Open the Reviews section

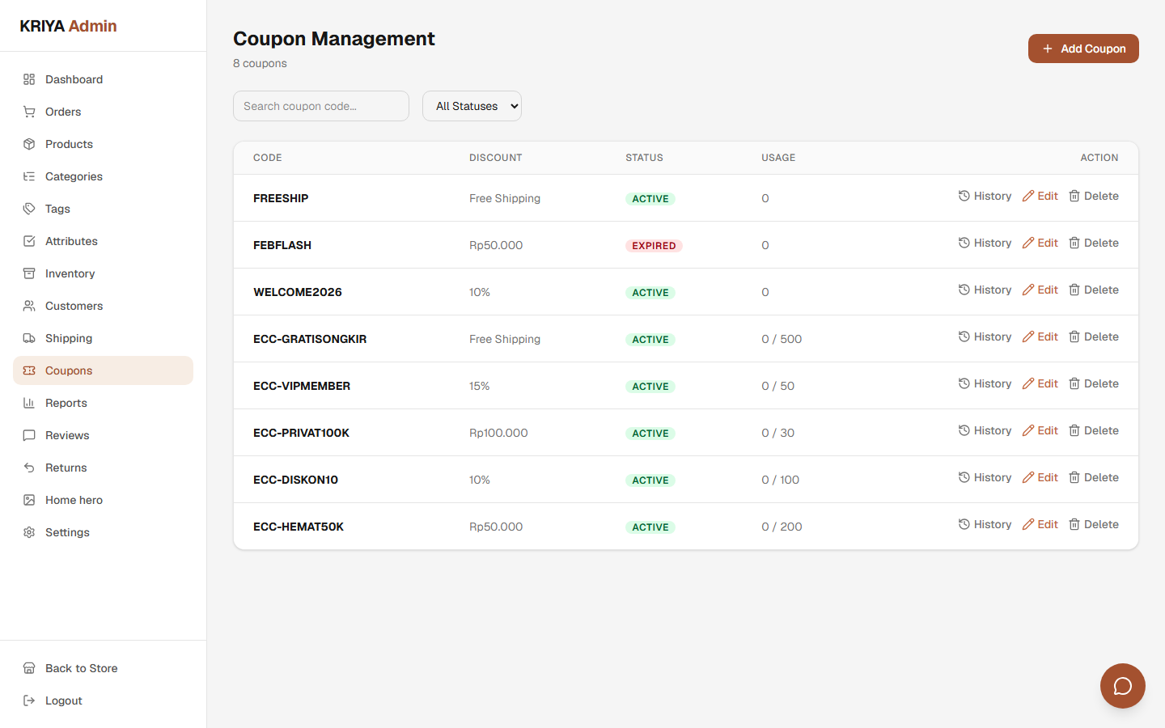104,435
